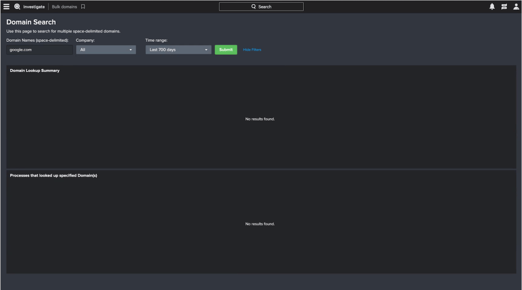
Task: Open notifications via the bell icon
Action: [492, 6]
